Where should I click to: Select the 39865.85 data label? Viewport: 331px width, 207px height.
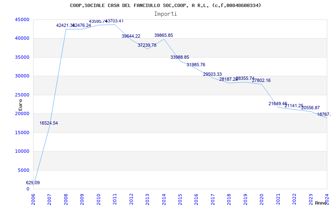[163, 35]
